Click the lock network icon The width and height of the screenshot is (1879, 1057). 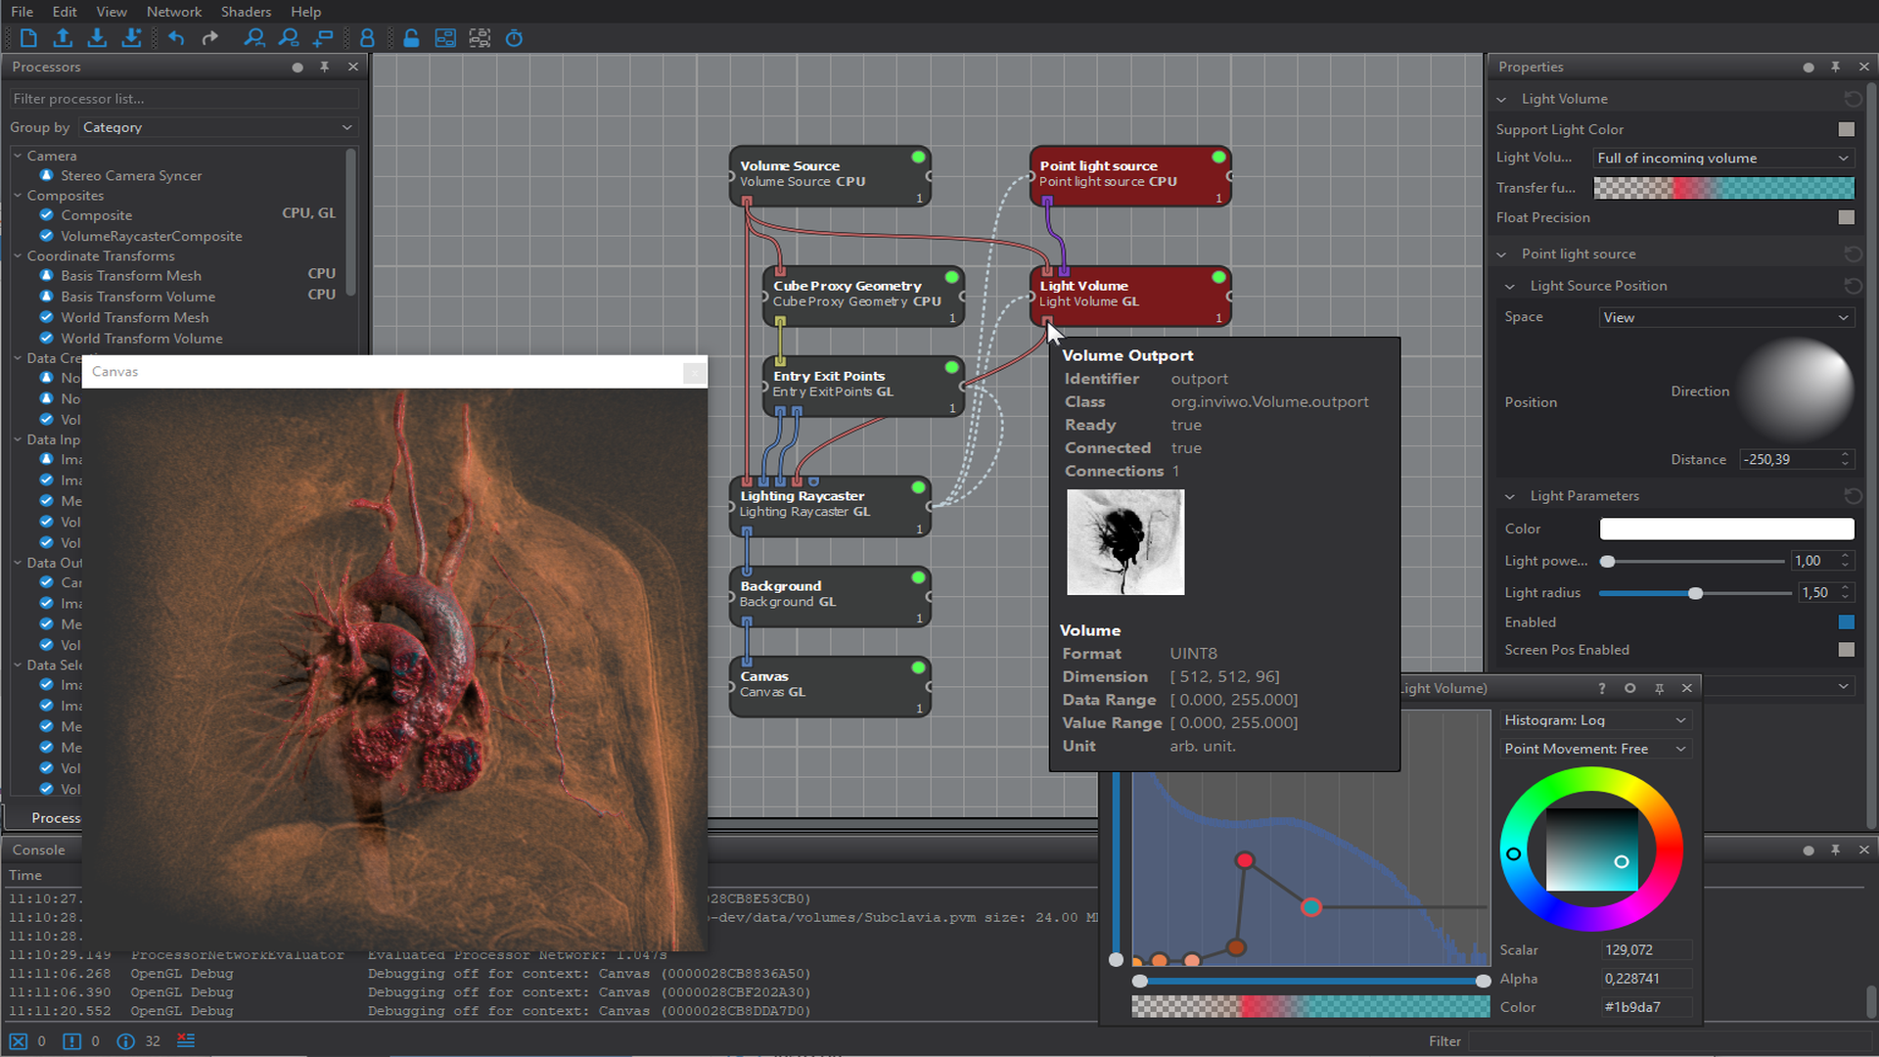pyautogui.click(x=411, y=38)
